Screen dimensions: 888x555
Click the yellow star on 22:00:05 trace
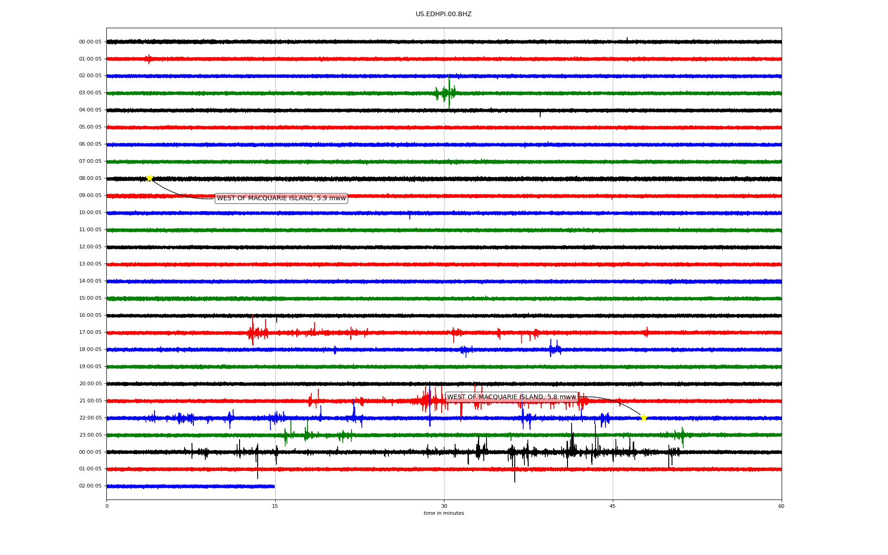pyautogui.click(x=644, y=418)
